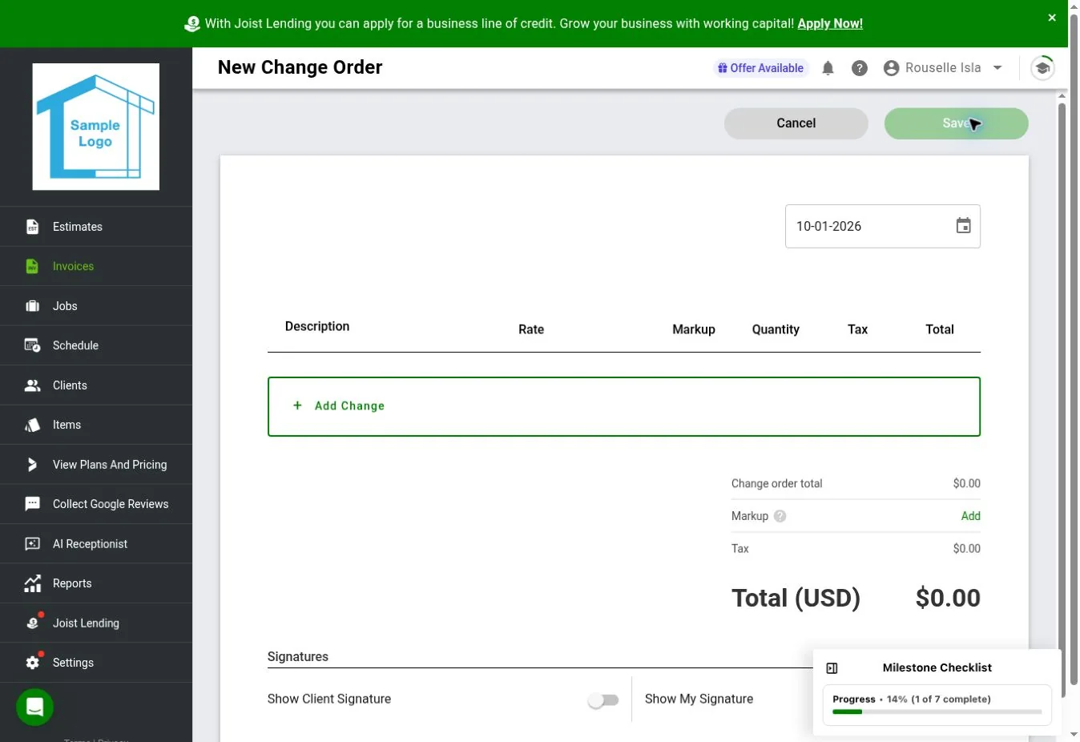Open Joist Lending in sidebar

96,623
